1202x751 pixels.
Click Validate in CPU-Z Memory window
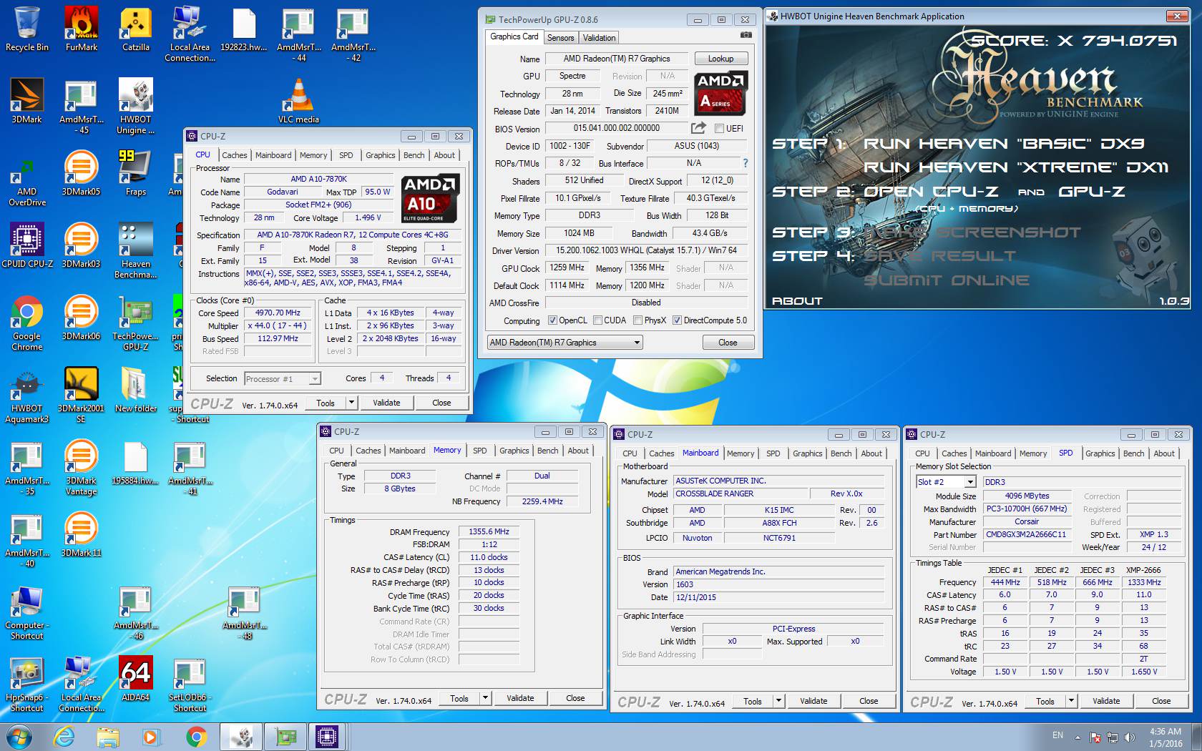pyautogui.click(x=520, y=698)
